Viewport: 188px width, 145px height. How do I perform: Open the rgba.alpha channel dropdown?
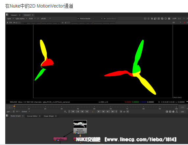point(21,18)
